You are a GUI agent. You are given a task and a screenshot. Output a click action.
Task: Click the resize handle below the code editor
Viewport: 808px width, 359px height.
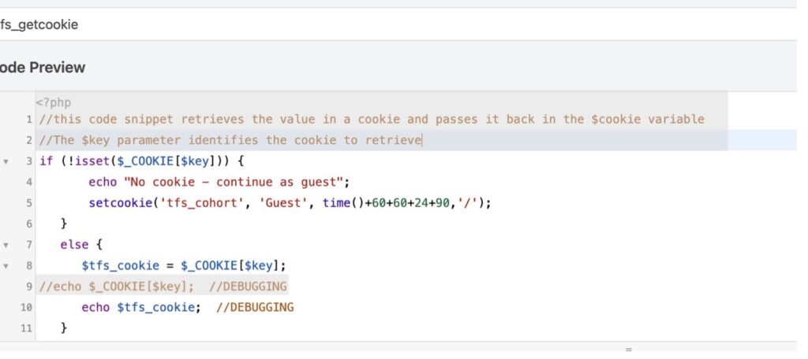click(629, 348)
